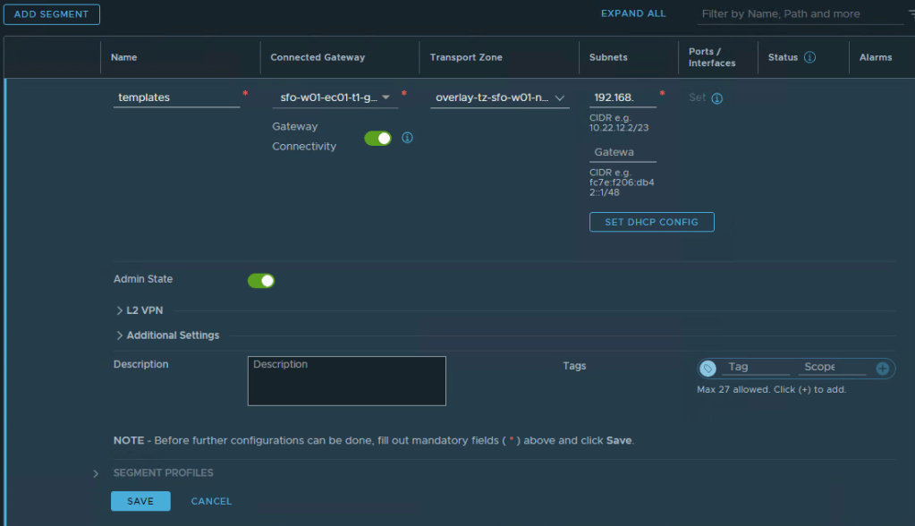The image size is (915, 526).
Task: Click the tag icon in Tags field
Action: (x=708, y=368)
